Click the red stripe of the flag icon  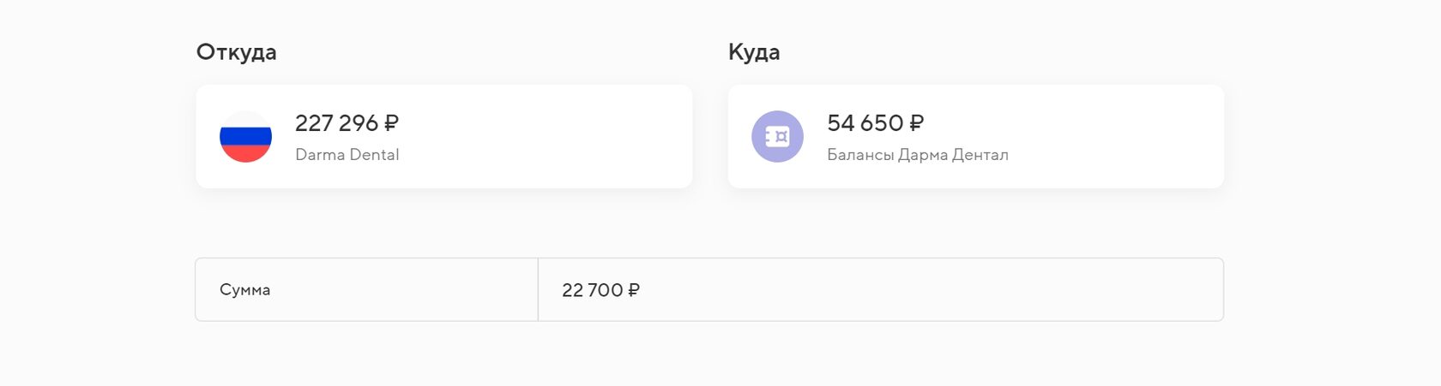click(x=245, y=154)
